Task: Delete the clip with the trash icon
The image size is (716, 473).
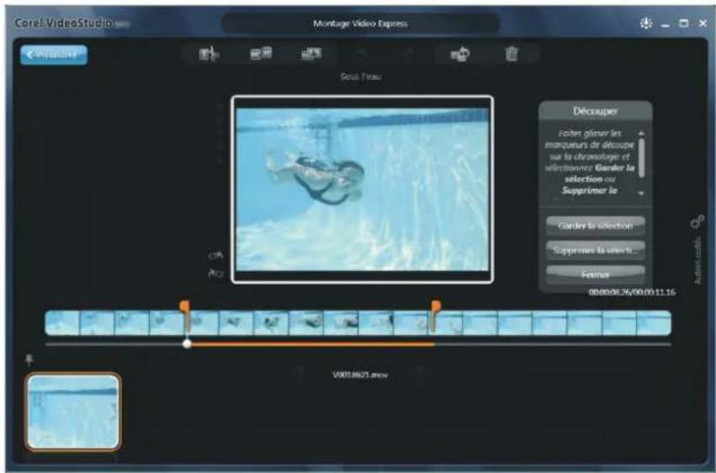Action: 512,55
